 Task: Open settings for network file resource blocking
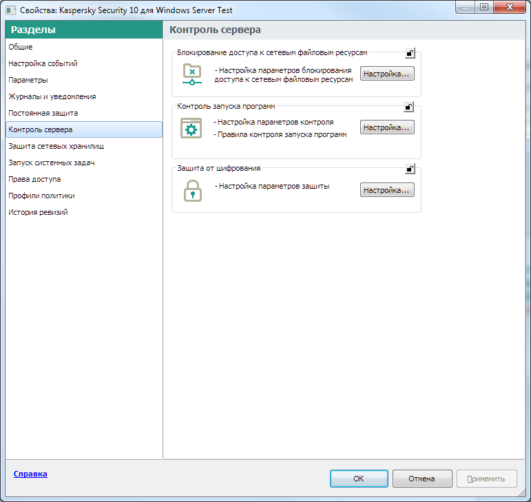(387, 74)
